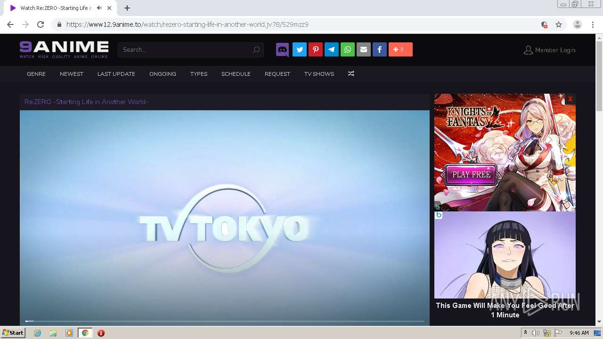
Task: Open the Discord icon link
Action: pos(283,49)
